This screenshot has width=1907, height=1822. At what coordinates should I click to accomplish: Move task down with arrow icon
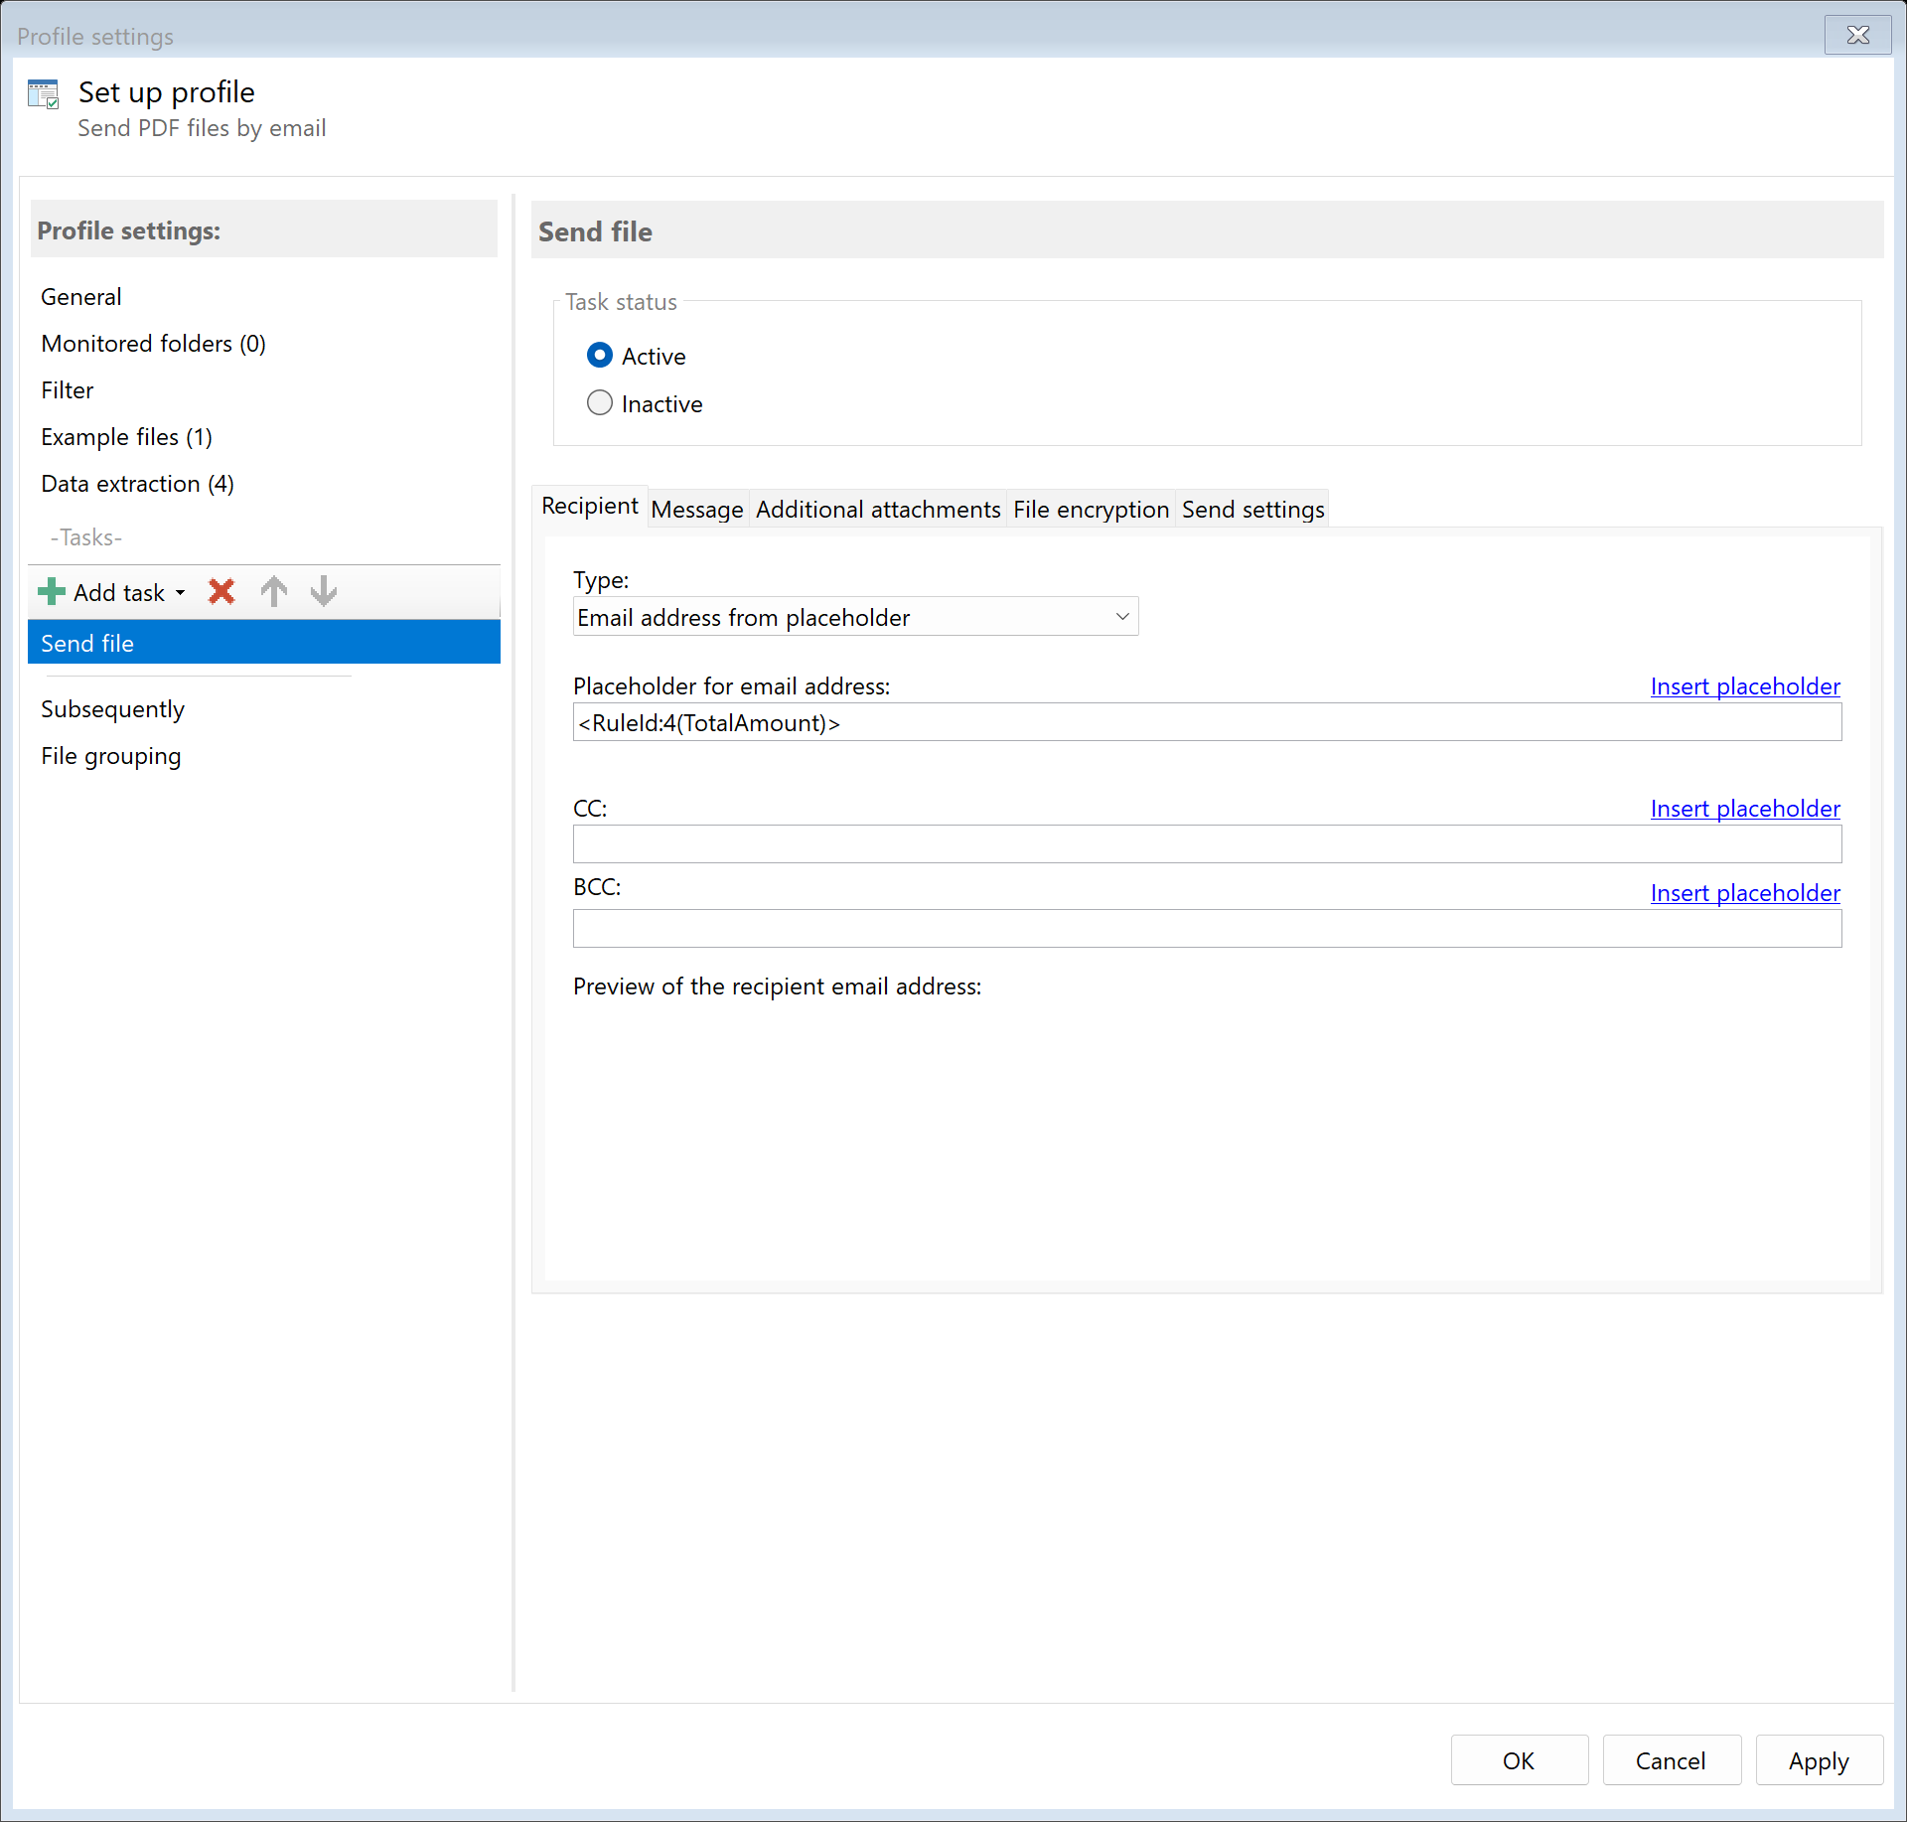[324, 592]
